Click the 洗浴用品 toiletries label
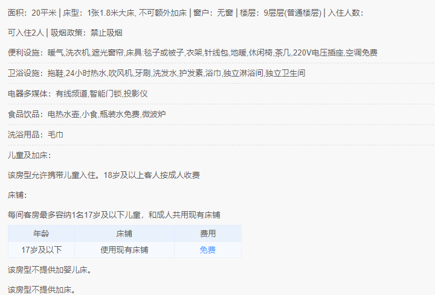Viewport: 435px width, 295px height. click(24, 135)
